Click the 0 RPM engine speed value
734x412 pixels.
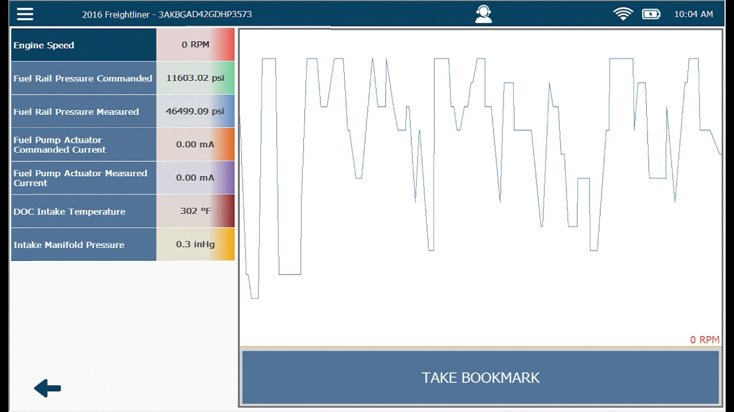click(x=196, y=45)
